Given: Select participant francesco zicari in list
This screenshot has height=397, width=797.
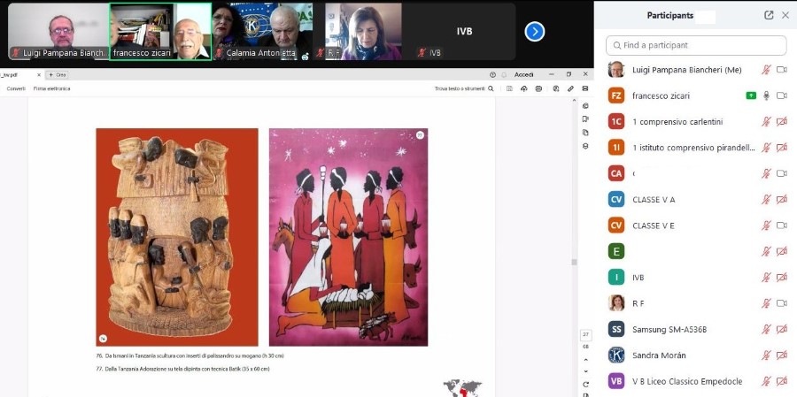Looking at the screenshot, I should [696, 95].
